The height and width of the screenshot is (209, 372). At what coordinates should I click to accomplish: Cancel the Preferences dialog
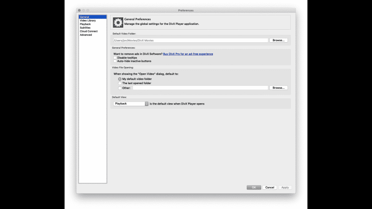point(270,188)
